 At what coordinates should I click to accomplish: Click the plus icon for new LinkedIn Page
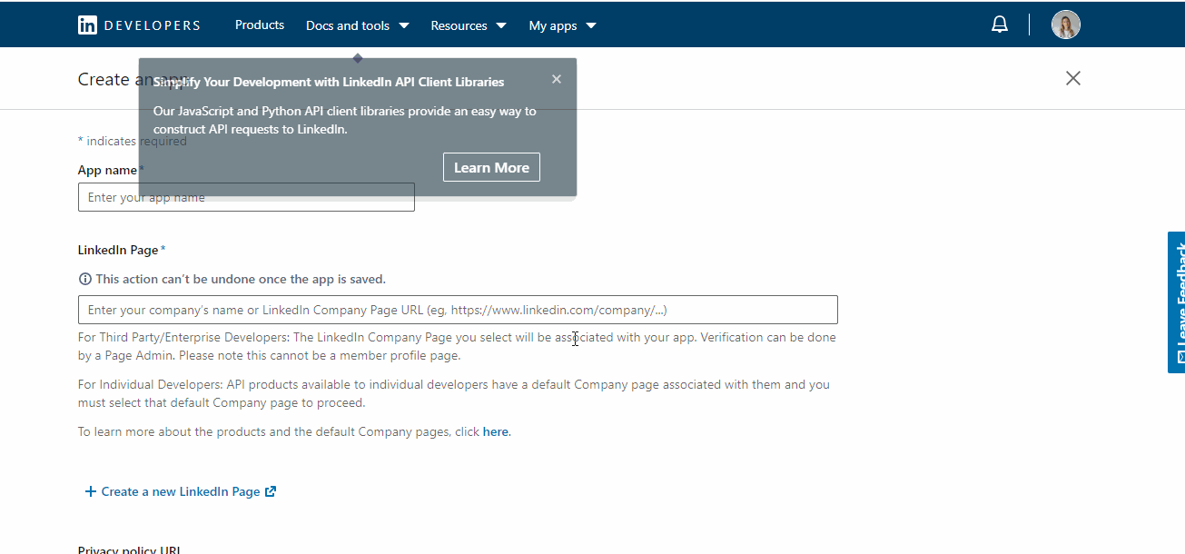[x=90, y=491]
